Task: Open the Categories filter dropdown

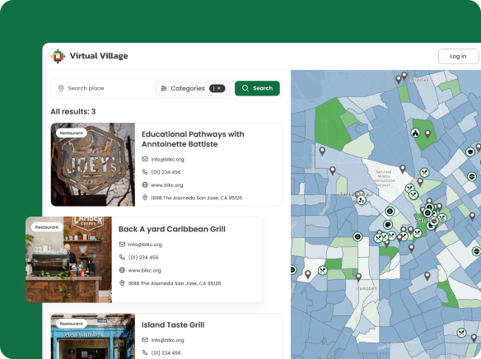Action: point(193,88)
